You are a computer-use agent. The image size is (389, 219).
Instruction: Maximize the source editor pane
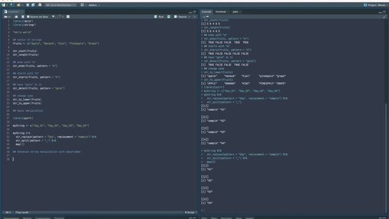pyautogui.click(x=194, y=12)
